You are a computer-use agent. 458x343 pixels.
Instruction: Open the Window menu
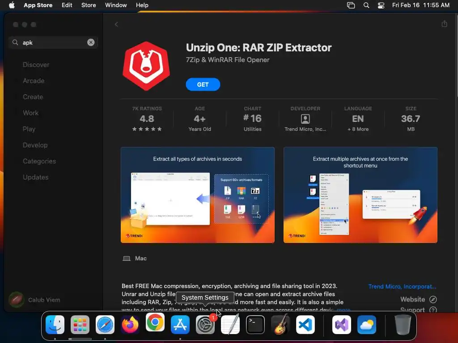(x=116, y=5)
